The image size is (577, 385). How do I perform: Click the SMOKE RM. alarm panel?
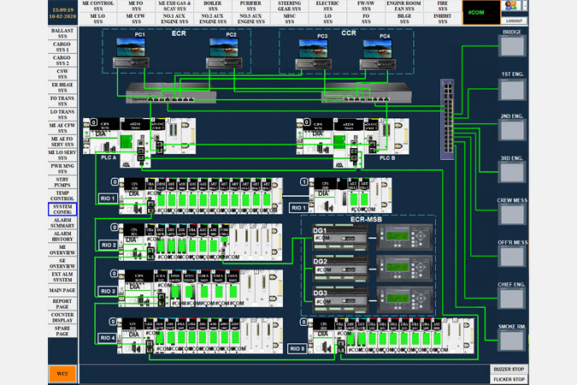[x=512, y=341]
